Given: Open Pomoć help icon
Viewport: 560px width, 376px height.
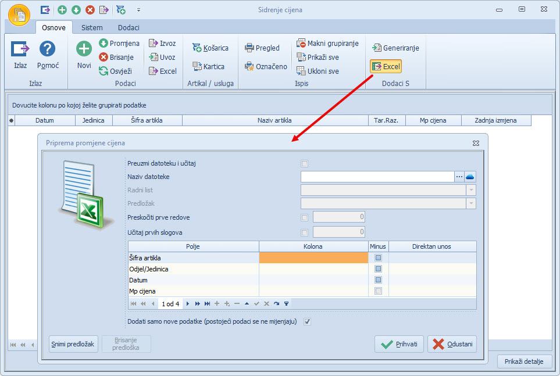Looking at the screenshot, I should coord(47,49).
